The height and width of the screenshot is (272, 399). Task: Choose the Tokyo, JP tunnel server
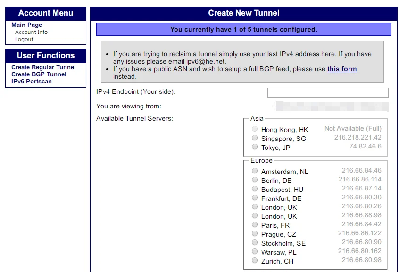pos(255,147)
